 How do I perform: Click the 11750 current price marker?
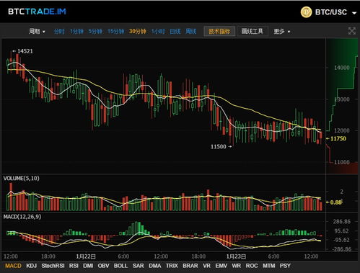[336, 138]
